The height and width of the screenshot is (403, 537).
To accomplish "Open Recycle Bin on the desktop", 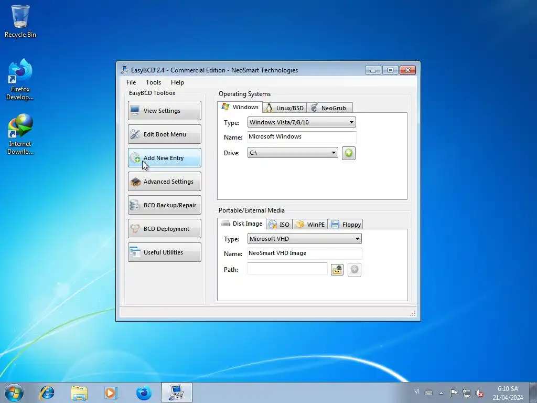I will click(20, 21).
